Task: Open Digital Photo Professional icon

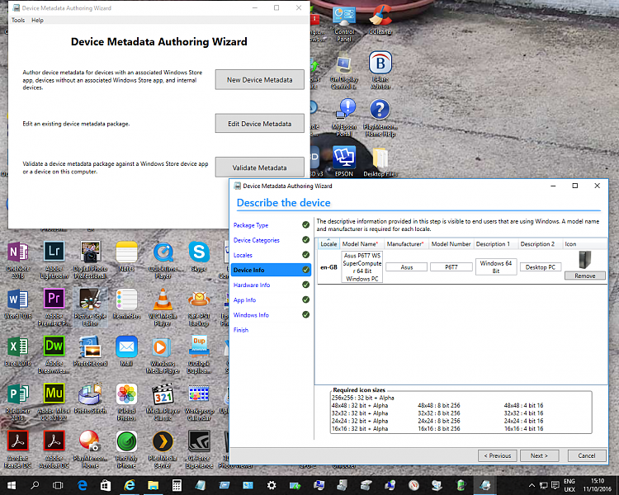Action: (x=91, y=260)
